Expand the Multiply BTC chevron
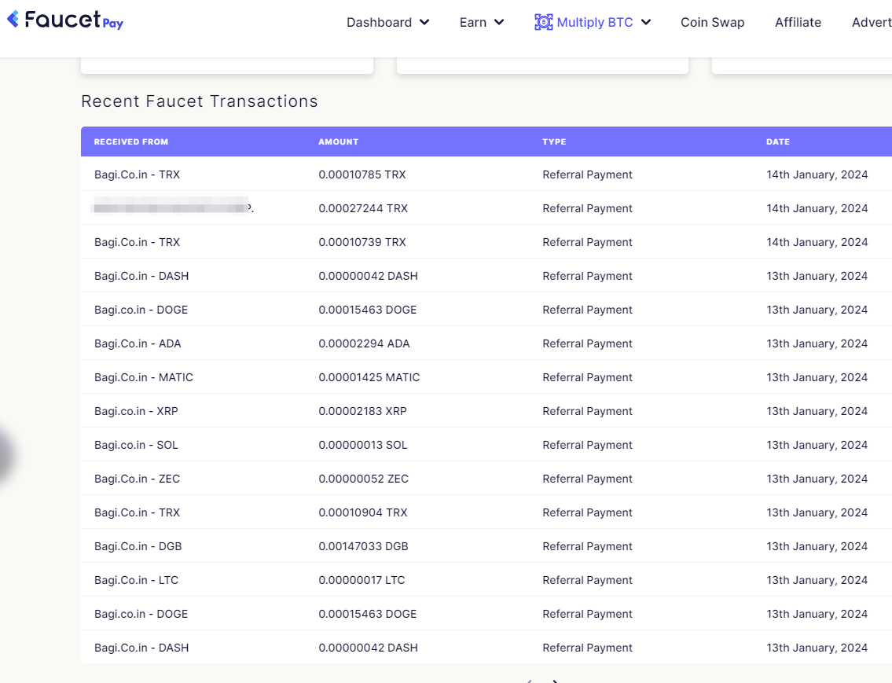Viewport: 892px width, 683px height. pos(646,22)
